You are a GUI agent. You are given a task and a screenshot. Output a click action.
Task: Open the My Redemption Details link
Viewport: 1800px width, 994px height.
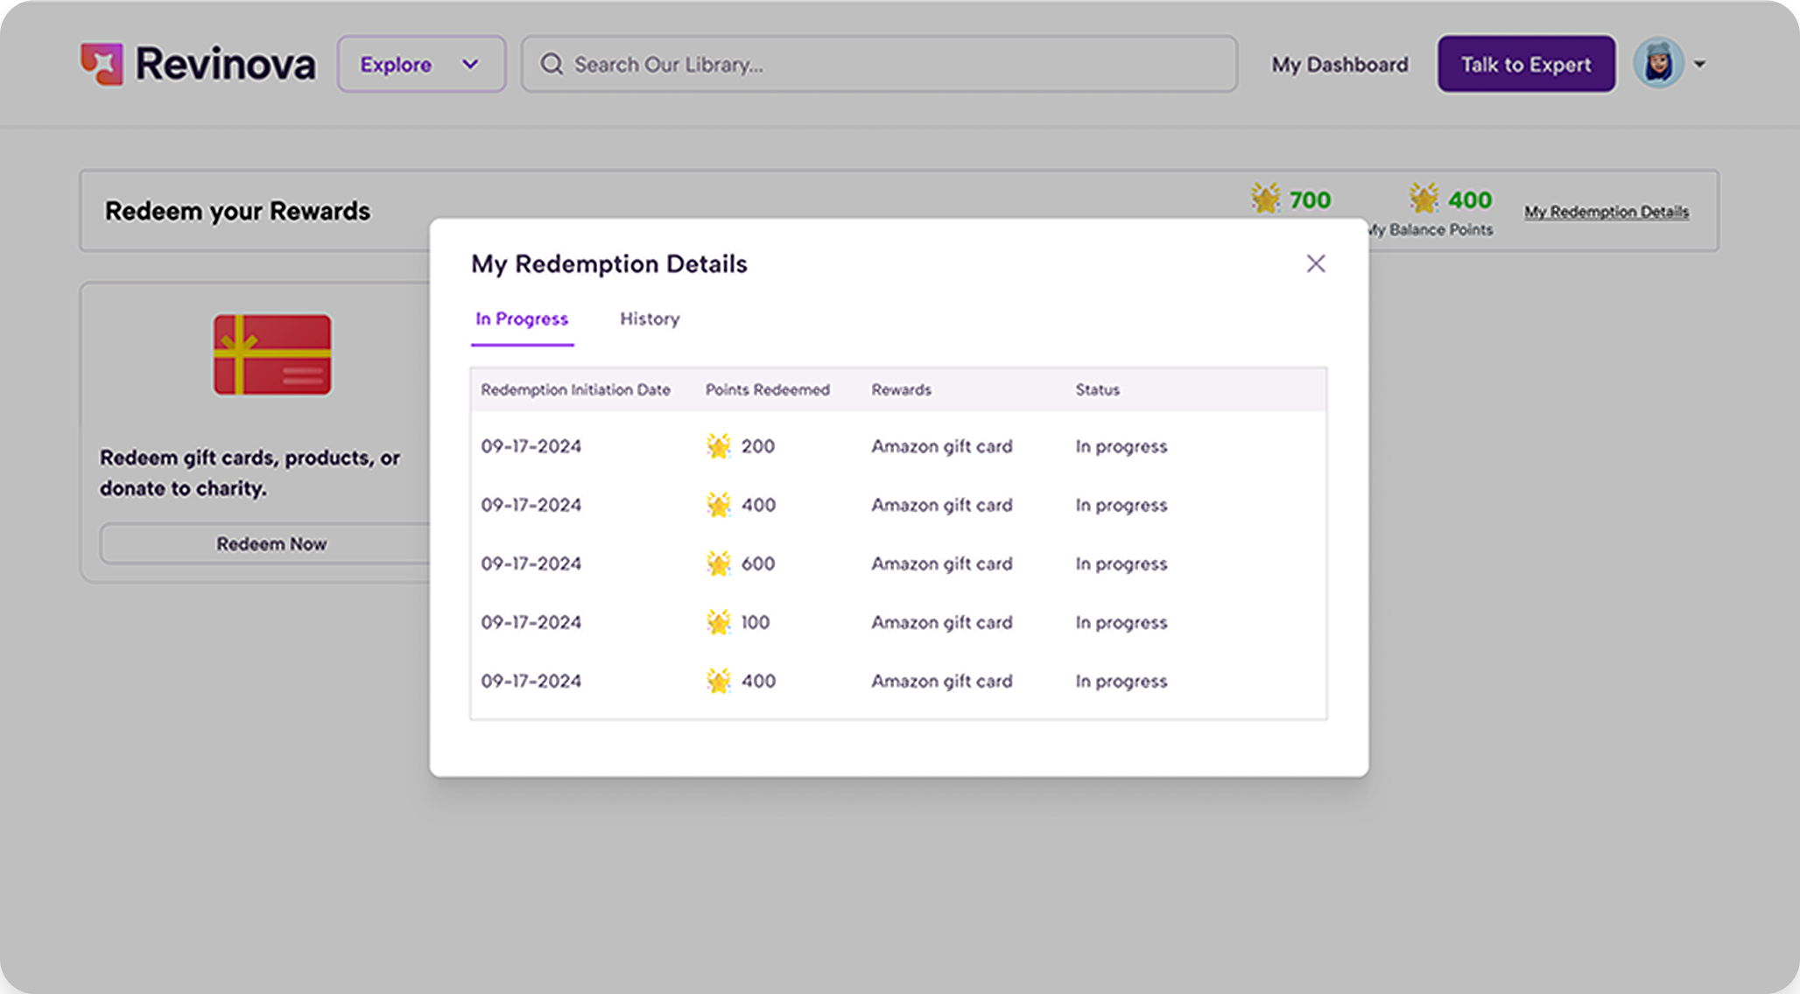1607,212
